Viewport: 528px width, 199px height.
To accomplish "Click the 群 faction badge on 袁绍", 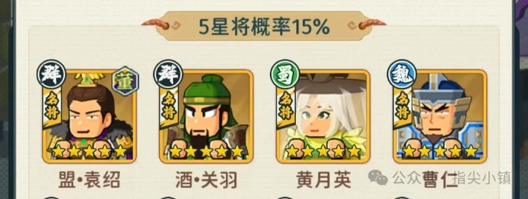I will (x=51, y=74).
